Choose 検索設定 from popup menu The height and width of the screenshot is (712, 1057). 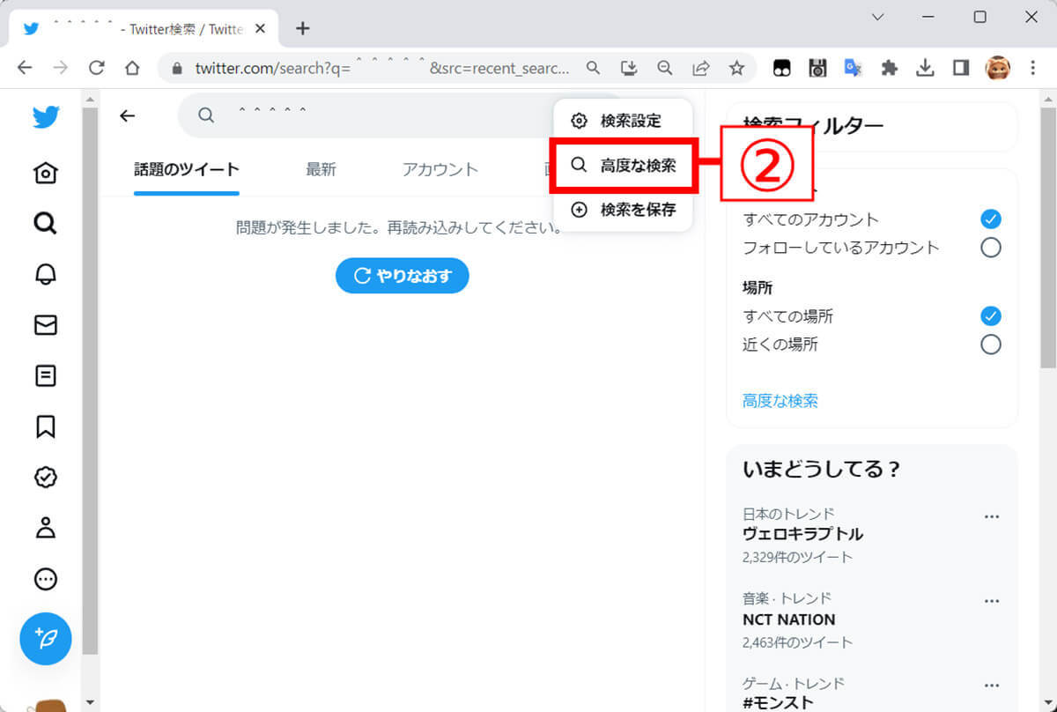(x=623, y=121)
